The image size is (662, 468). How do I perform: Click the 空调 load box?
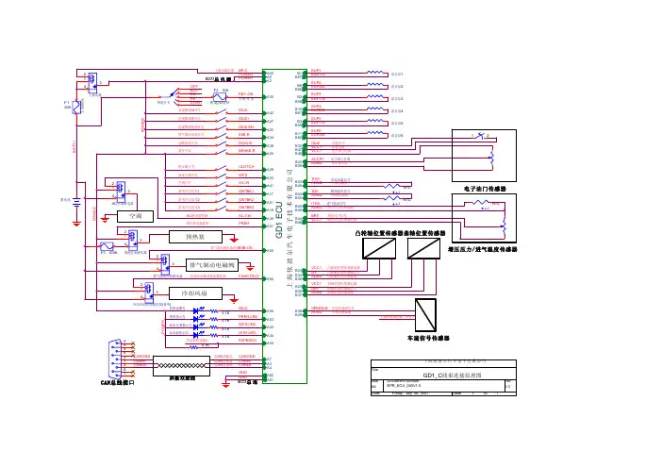point(135,216)
